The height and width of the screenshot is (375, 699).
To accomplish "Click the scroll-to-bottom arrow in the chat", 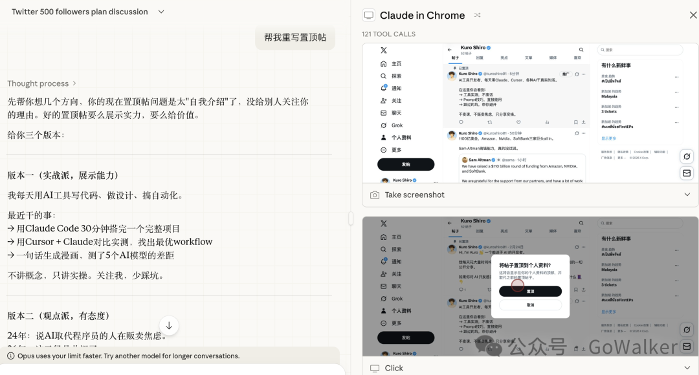I will coord(169,327).
